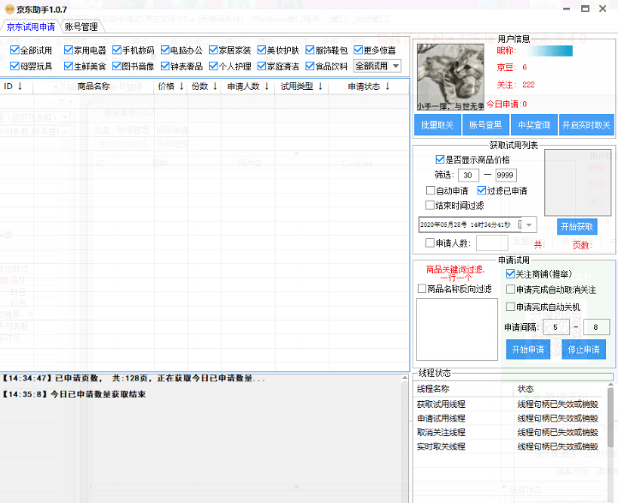This screenshot has height=503, width=618.
Task: Click the thread list scrollbar
Action: pyautogui.click(x=610, y=416)
